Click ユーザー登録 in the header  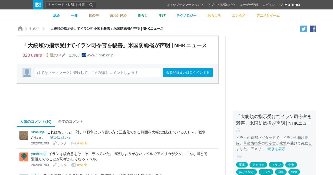pyautogui.click(x=249, y=5)
